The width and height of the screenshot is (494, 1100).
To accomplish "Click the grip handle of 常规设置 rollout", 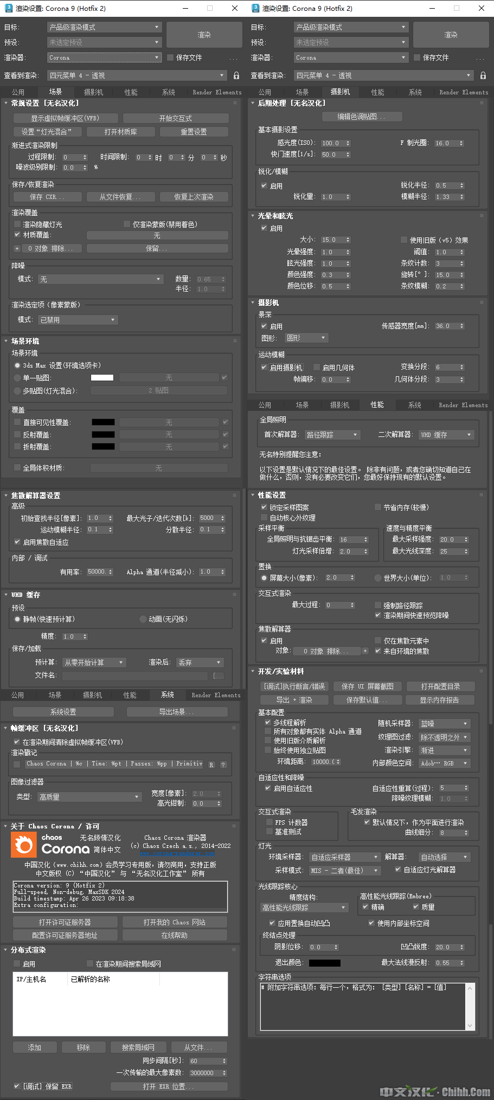I will (235, 103).
